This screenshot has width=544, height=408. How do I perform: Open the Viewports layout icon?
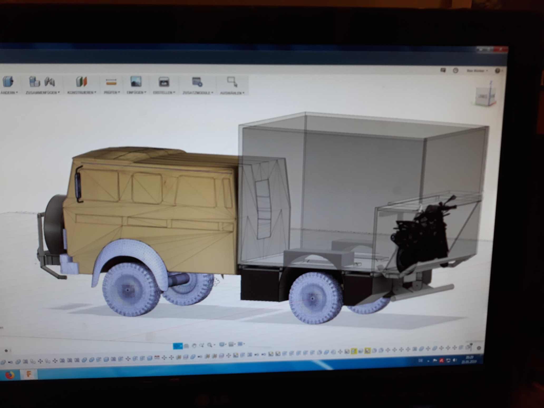pyautogui.click(x=240, y=344)
